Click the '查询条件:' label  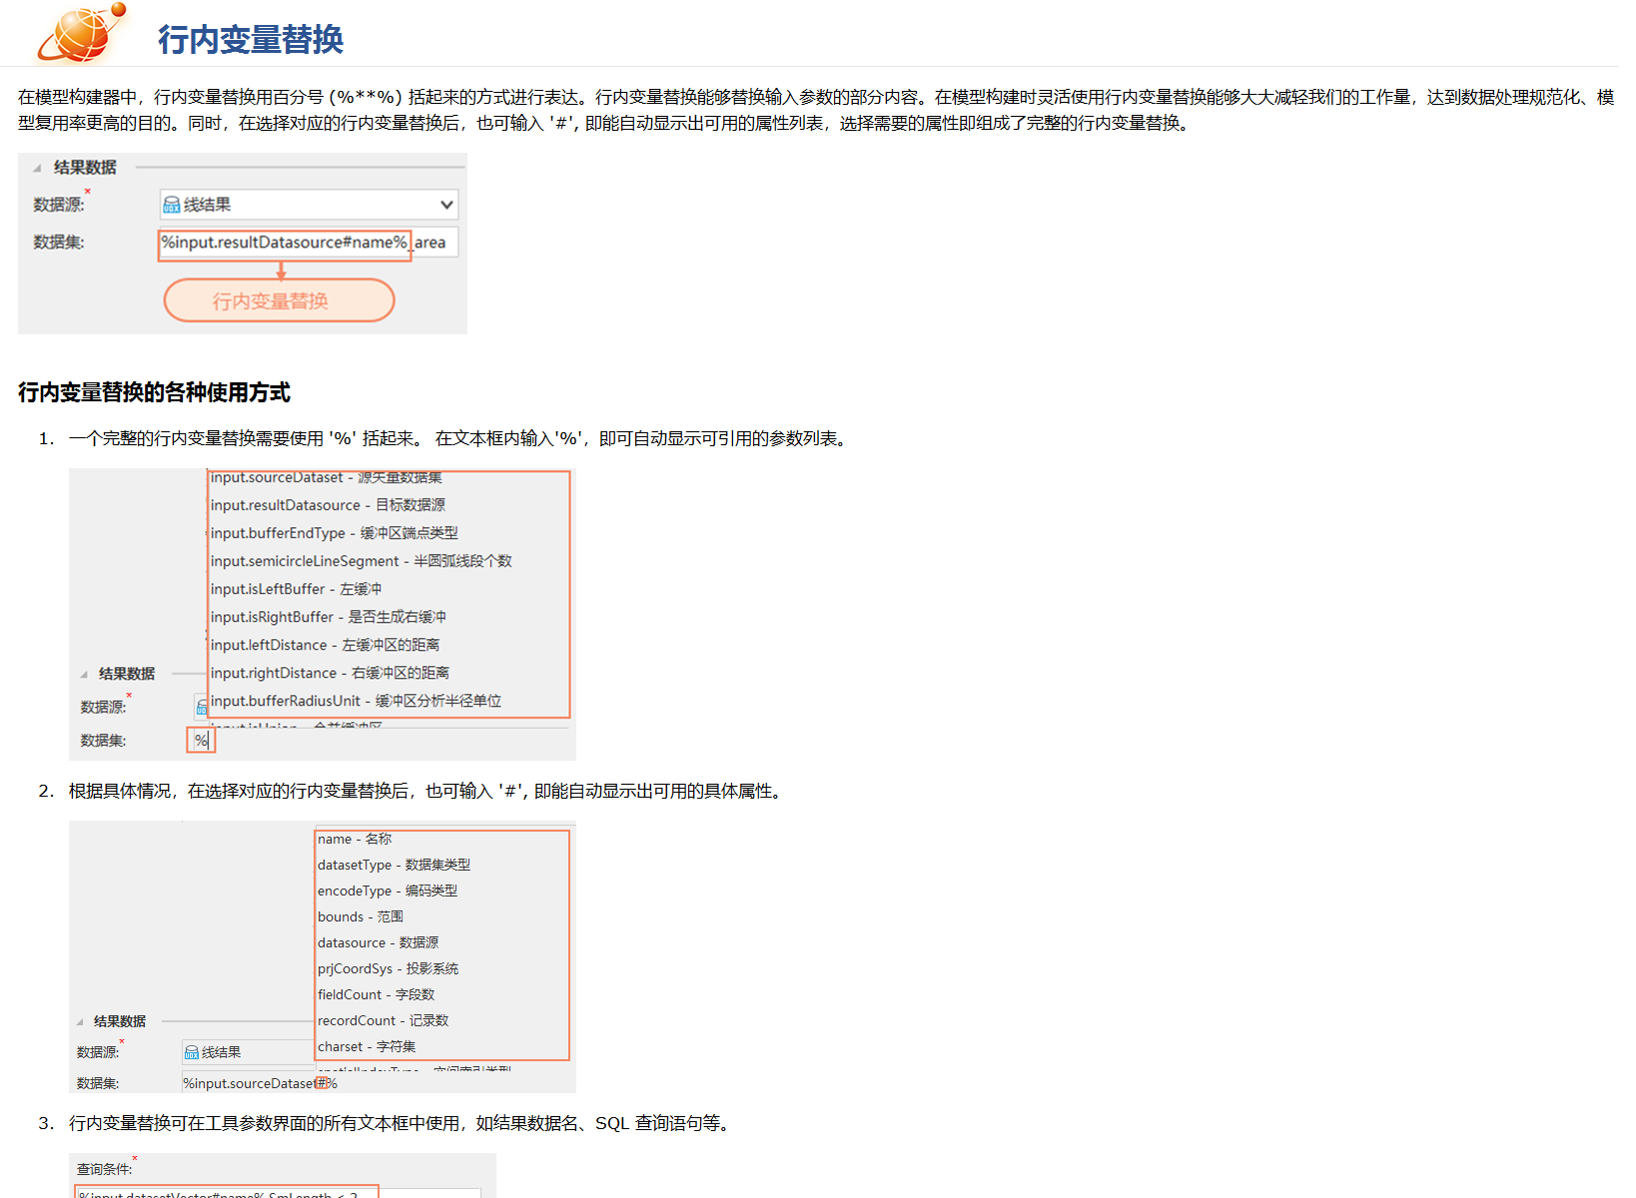tap(104, 1169)
